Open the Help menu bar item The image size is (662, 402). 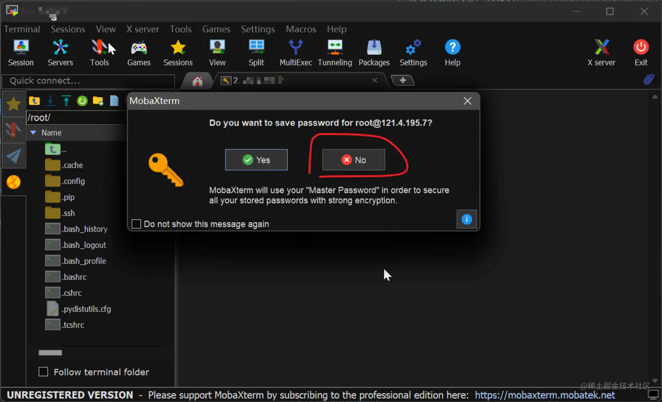point(337,29)
